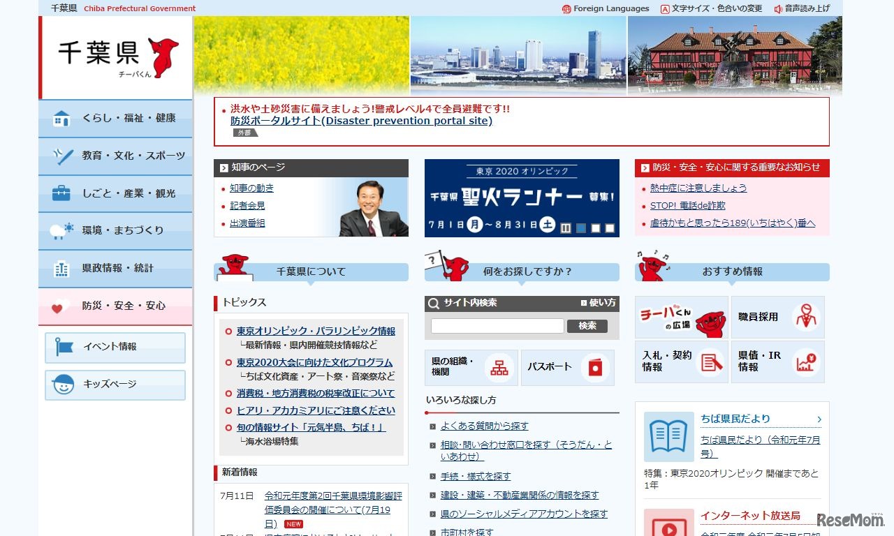This screenshot has height=536, width=894.
Task: Select the last carousel indicator dot
Action: (x=610, y=228)
